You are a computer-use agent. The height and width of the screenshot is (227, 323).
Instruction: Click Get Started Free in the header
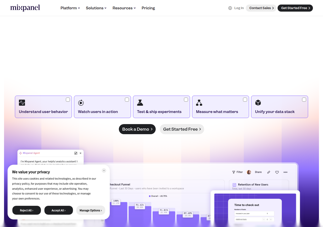[x=295, y=8]
